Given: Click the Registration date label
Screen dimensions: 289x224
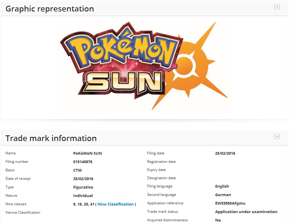Looking at the screenshot, I should (x=162, y=162).
